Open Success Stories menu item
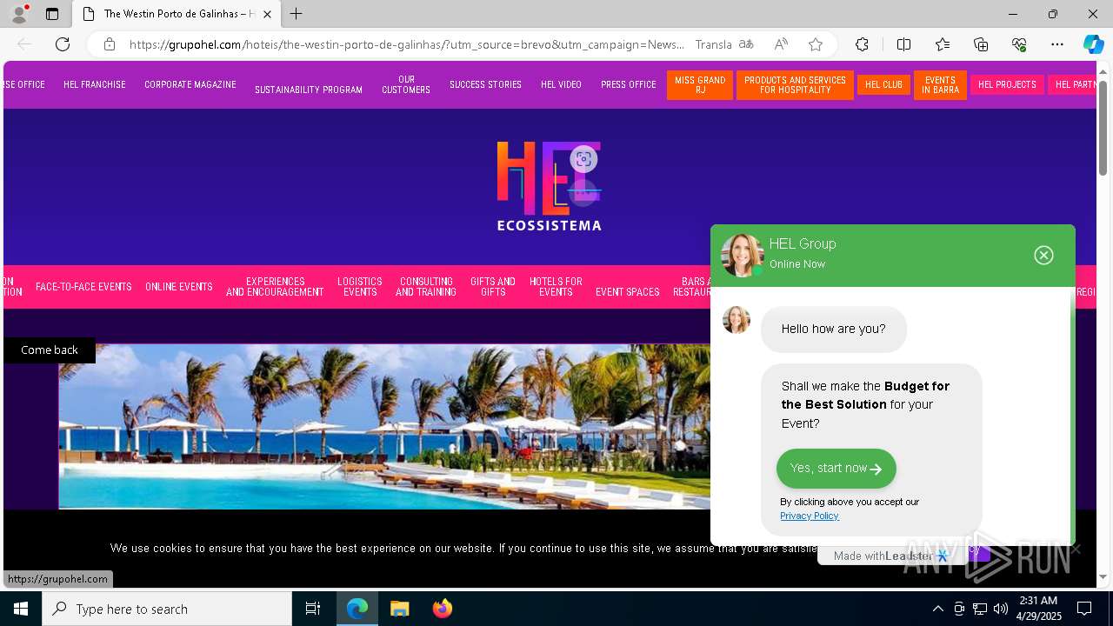Image resolution: width=1113 pixels, height=626 pixels. [x=485, y=84]
